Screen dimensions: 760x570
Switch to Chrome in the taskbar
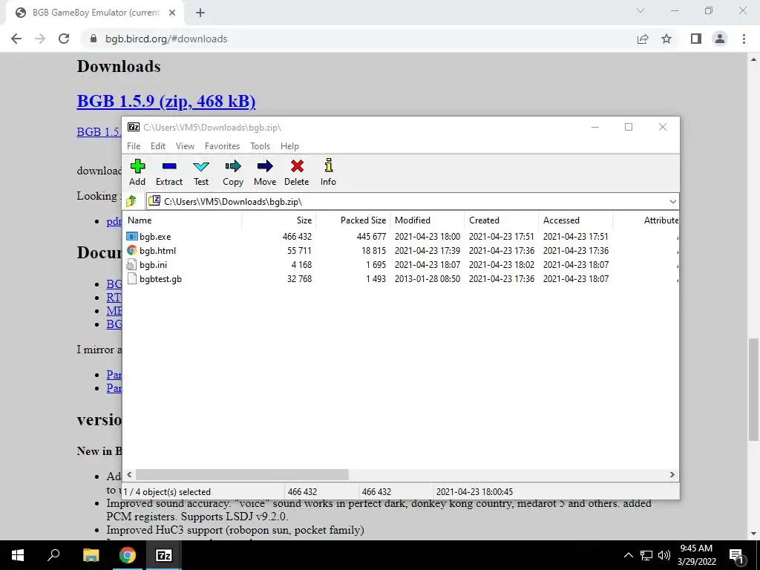tap(128, 555)
